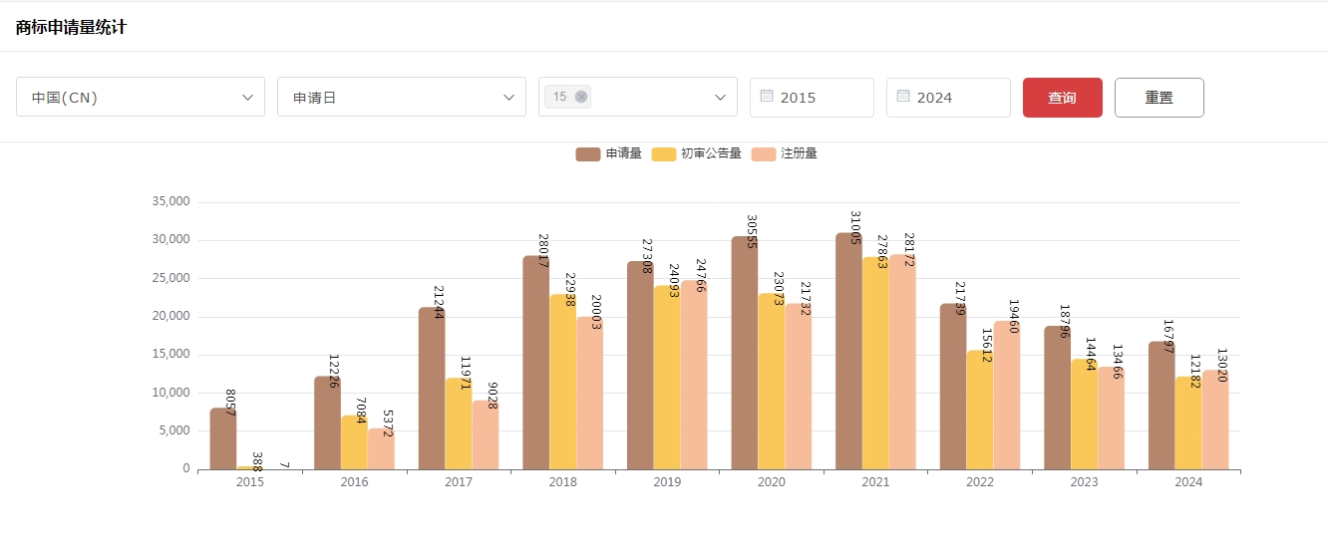
Task: Click the 2016 注册量 bar labeled 5372
Action: [x=381, y=448]
